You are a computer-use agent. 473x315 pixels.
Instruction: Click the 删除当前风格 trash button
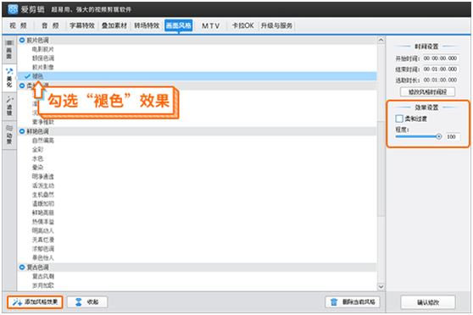[353, 302]
